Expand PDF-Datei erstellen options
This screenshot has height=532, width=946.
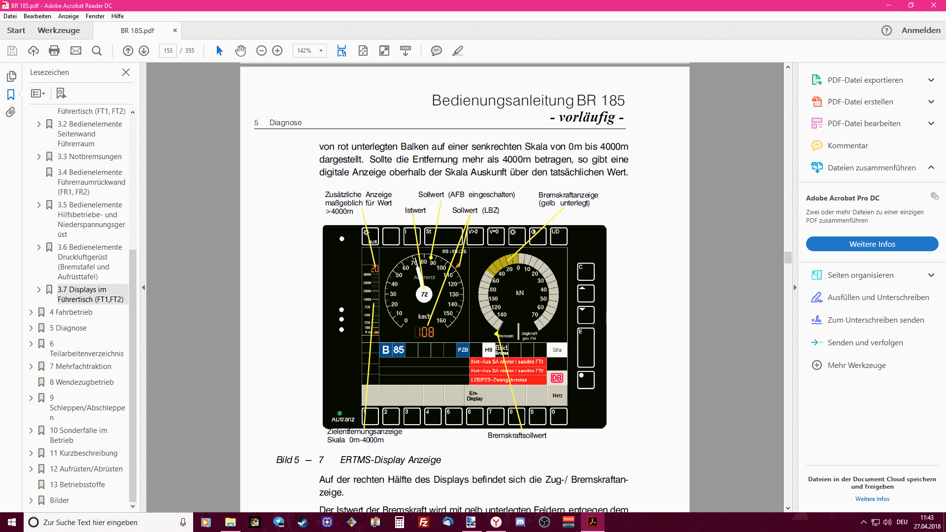(x=931, y=102)
